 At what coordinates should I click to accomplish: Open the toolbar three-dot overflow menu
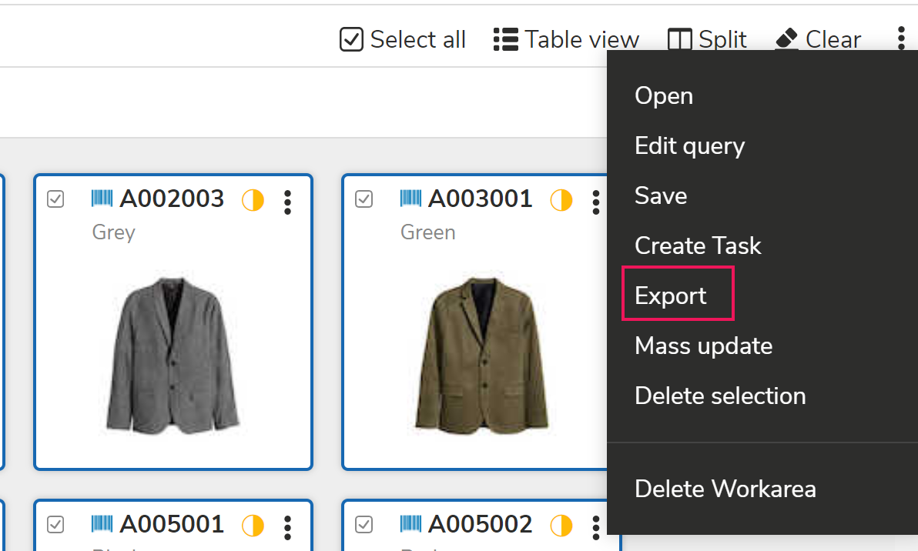click(901, 38)
